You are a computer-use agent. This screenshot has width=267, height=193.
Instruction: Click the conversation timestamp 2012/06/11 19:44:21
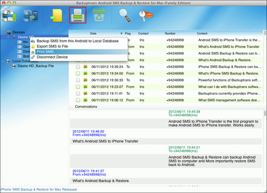[184, 148]
